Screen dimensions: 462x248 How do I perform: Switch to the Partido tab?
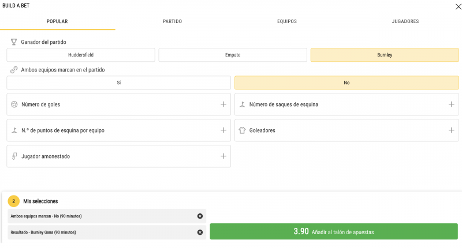(173, 21)
